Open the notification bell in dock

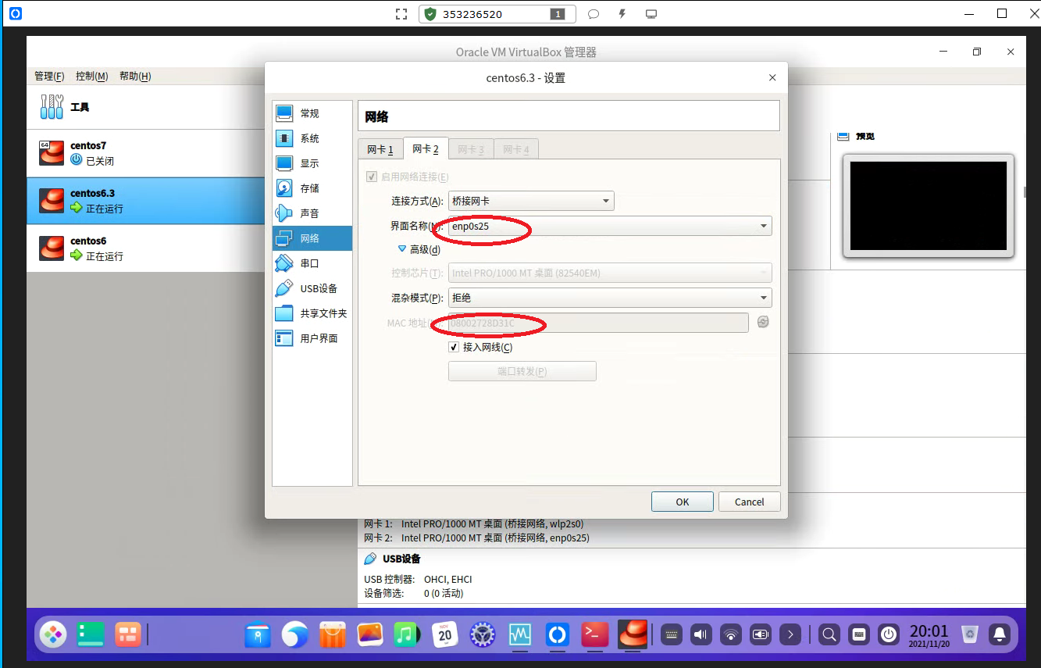click(x=999, y=634)
